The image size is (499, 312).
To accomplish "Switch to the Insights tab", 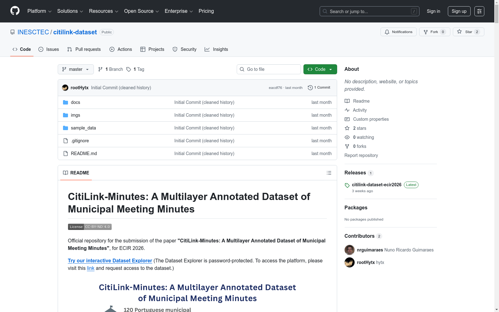I will (x=216, y=49).
